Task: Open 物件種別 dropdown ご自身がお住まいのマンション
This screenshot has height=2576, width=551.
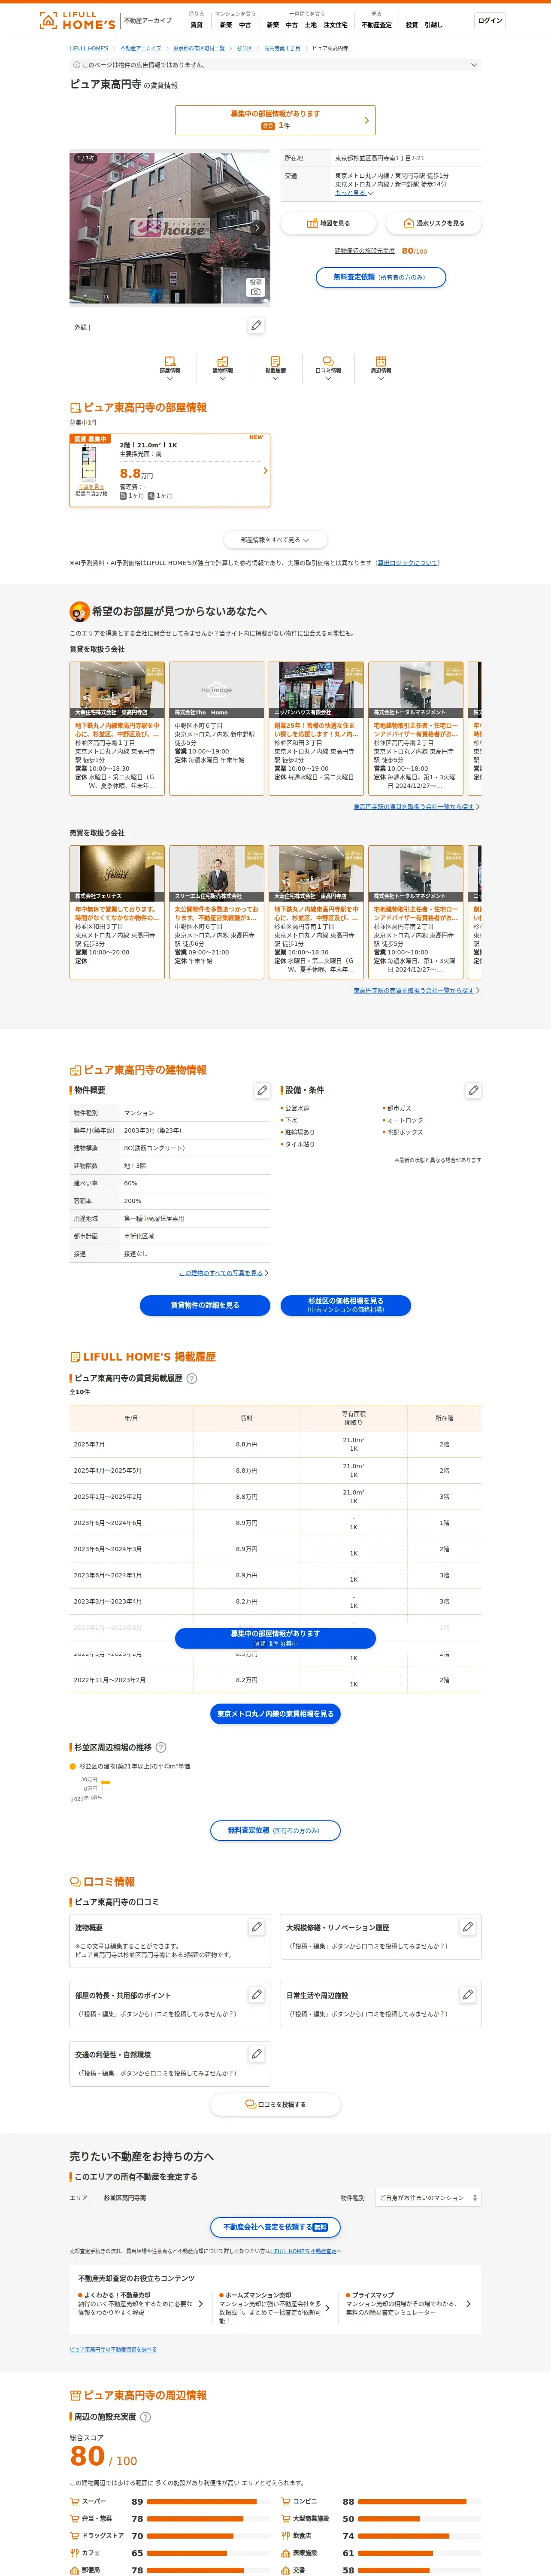Action: 428,2198
